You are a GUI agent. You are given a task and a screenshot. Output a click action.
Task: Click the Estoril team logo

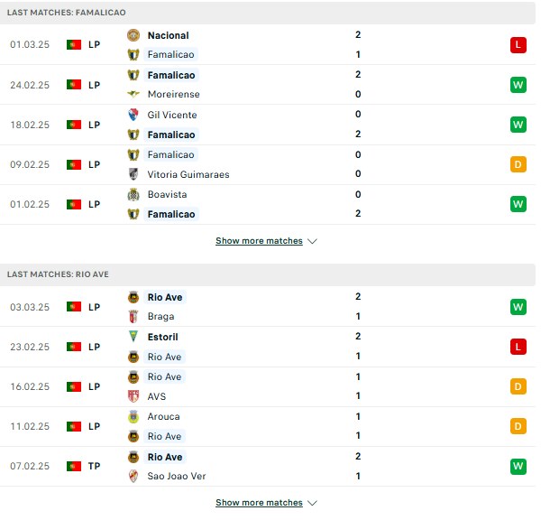click(x=133, y=337)
